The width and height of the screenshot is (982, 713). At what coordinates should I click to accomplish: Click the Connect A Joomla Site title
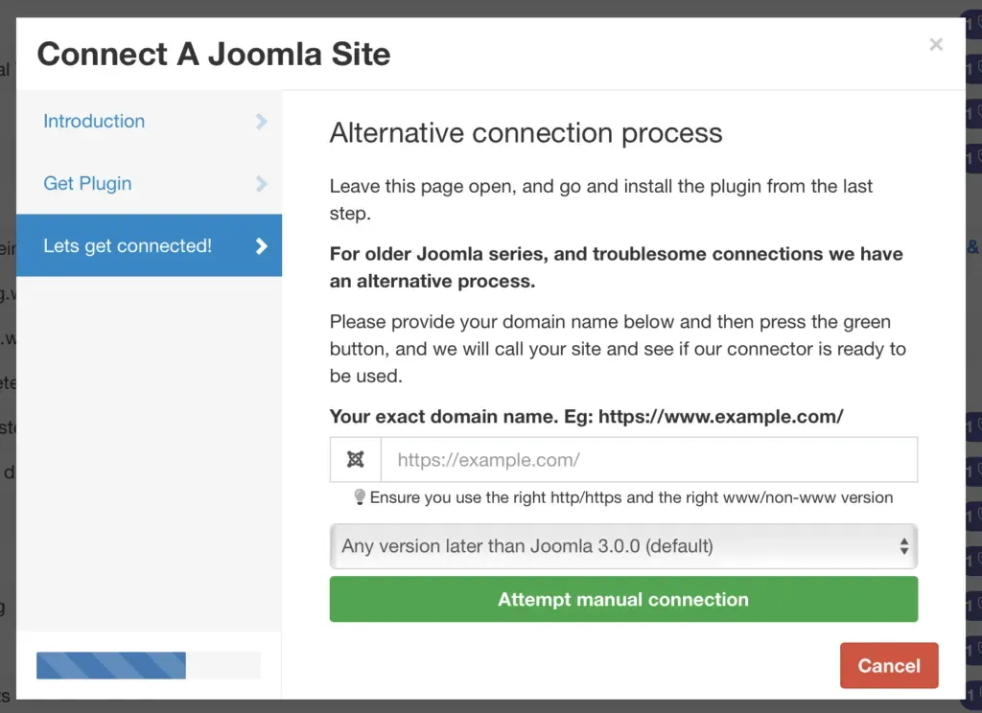point(213,55)
